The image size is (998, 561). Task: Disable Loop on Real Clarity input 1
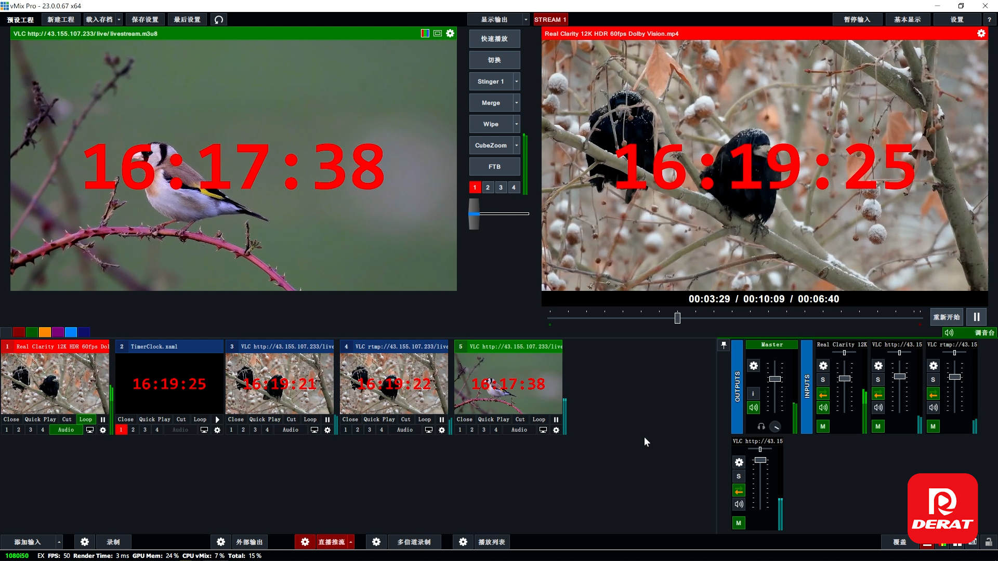85,419
